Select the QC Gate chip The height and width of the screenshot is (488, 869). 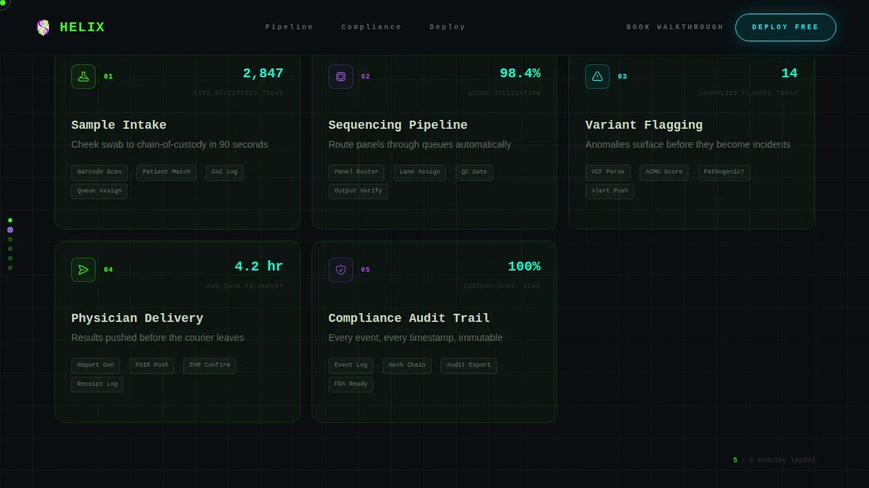click(x=475, y=172)
